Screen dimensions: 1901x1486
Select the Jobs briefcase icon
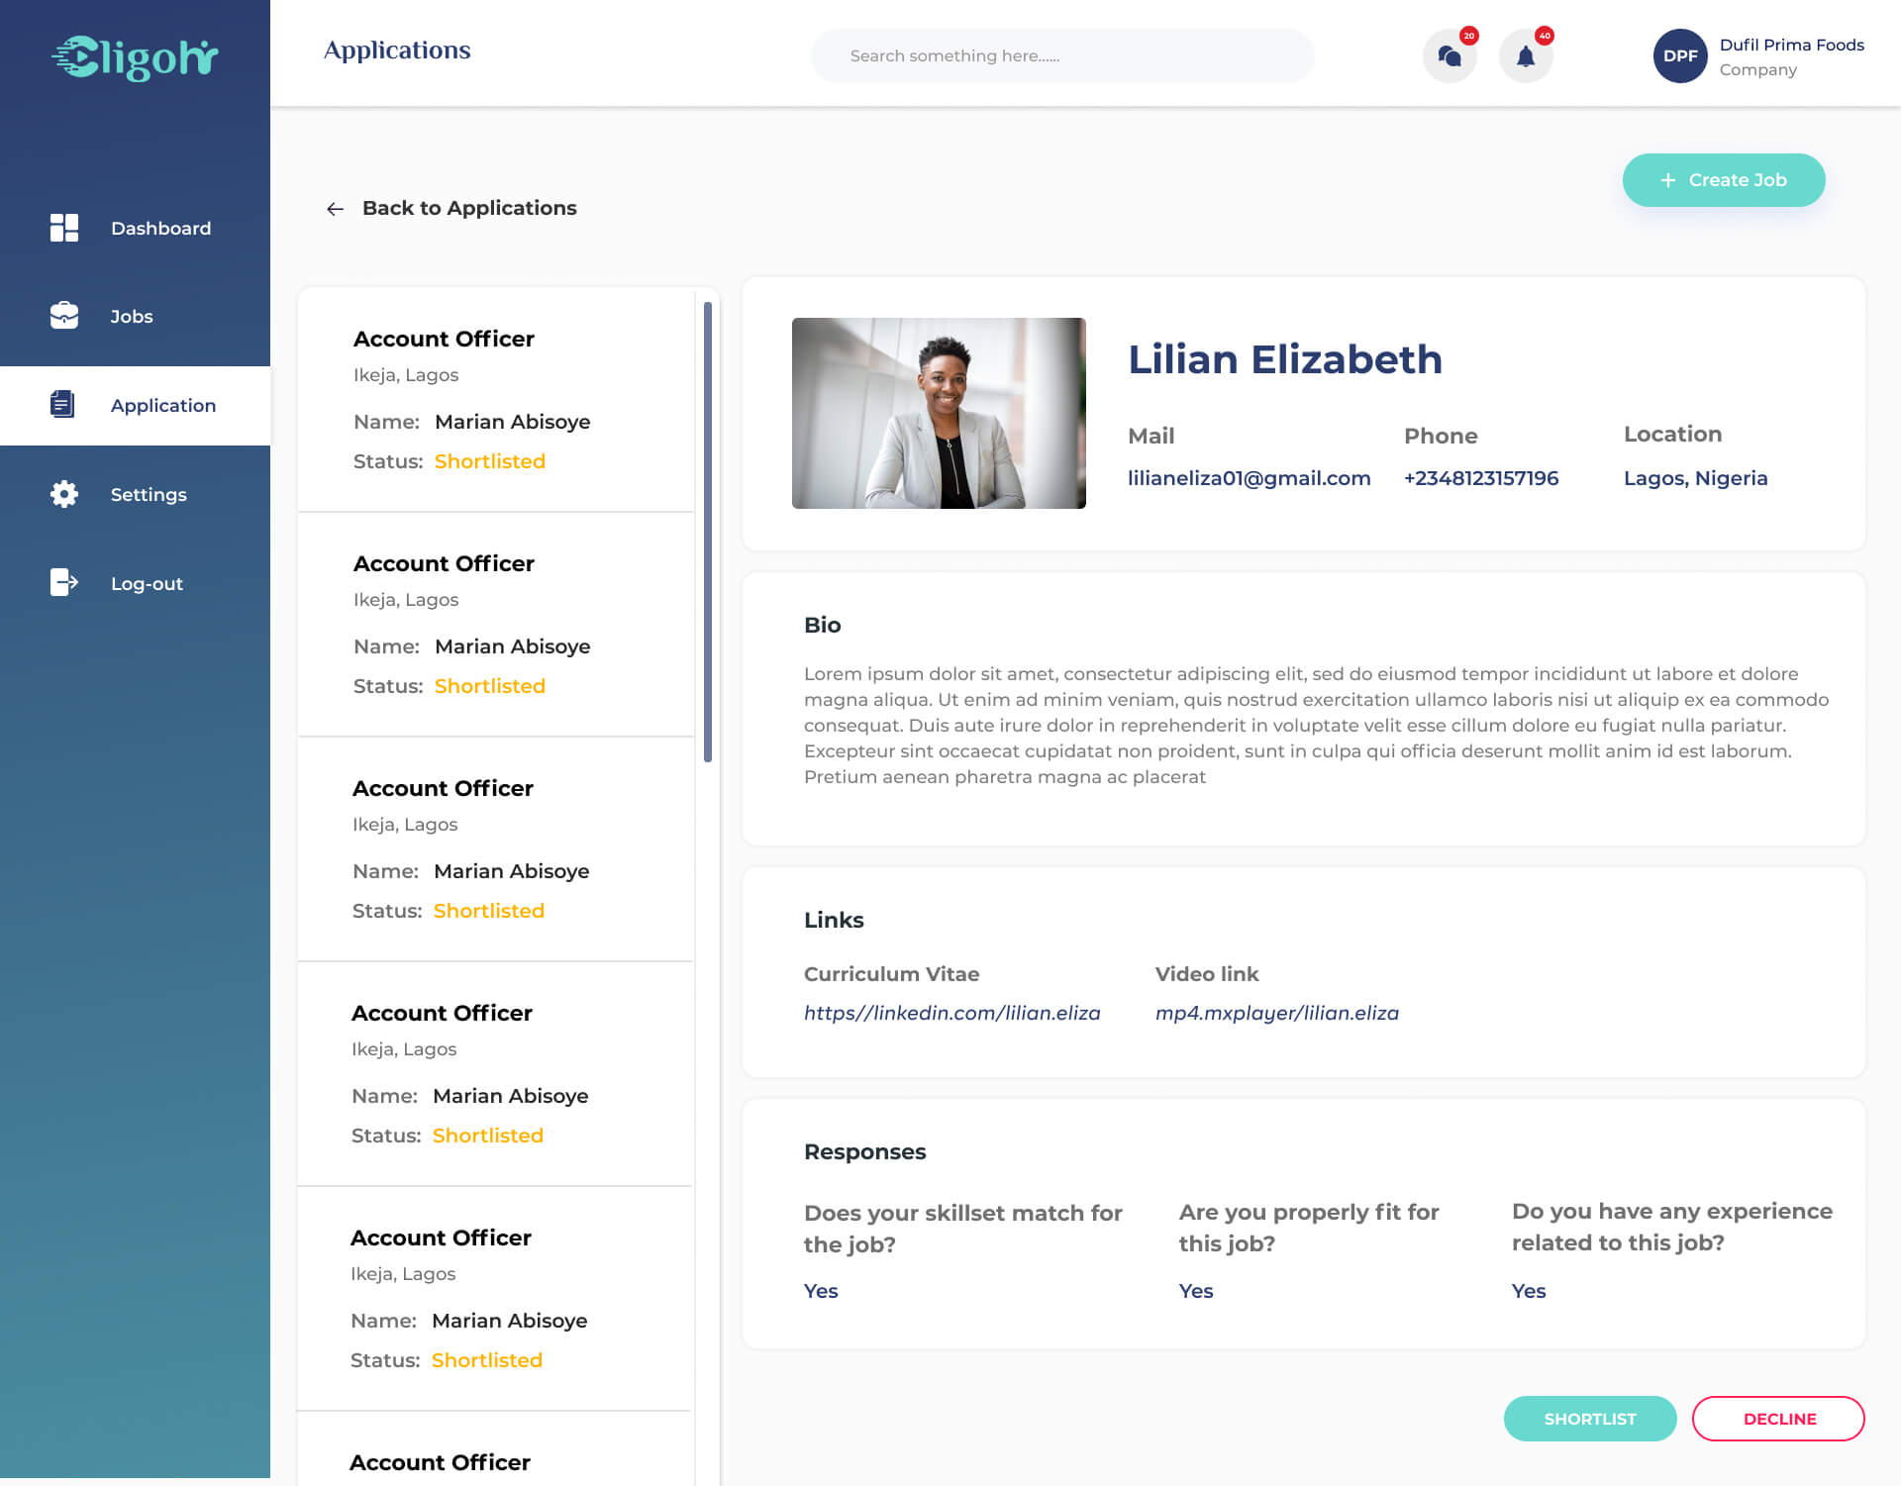tap(64, 316)
